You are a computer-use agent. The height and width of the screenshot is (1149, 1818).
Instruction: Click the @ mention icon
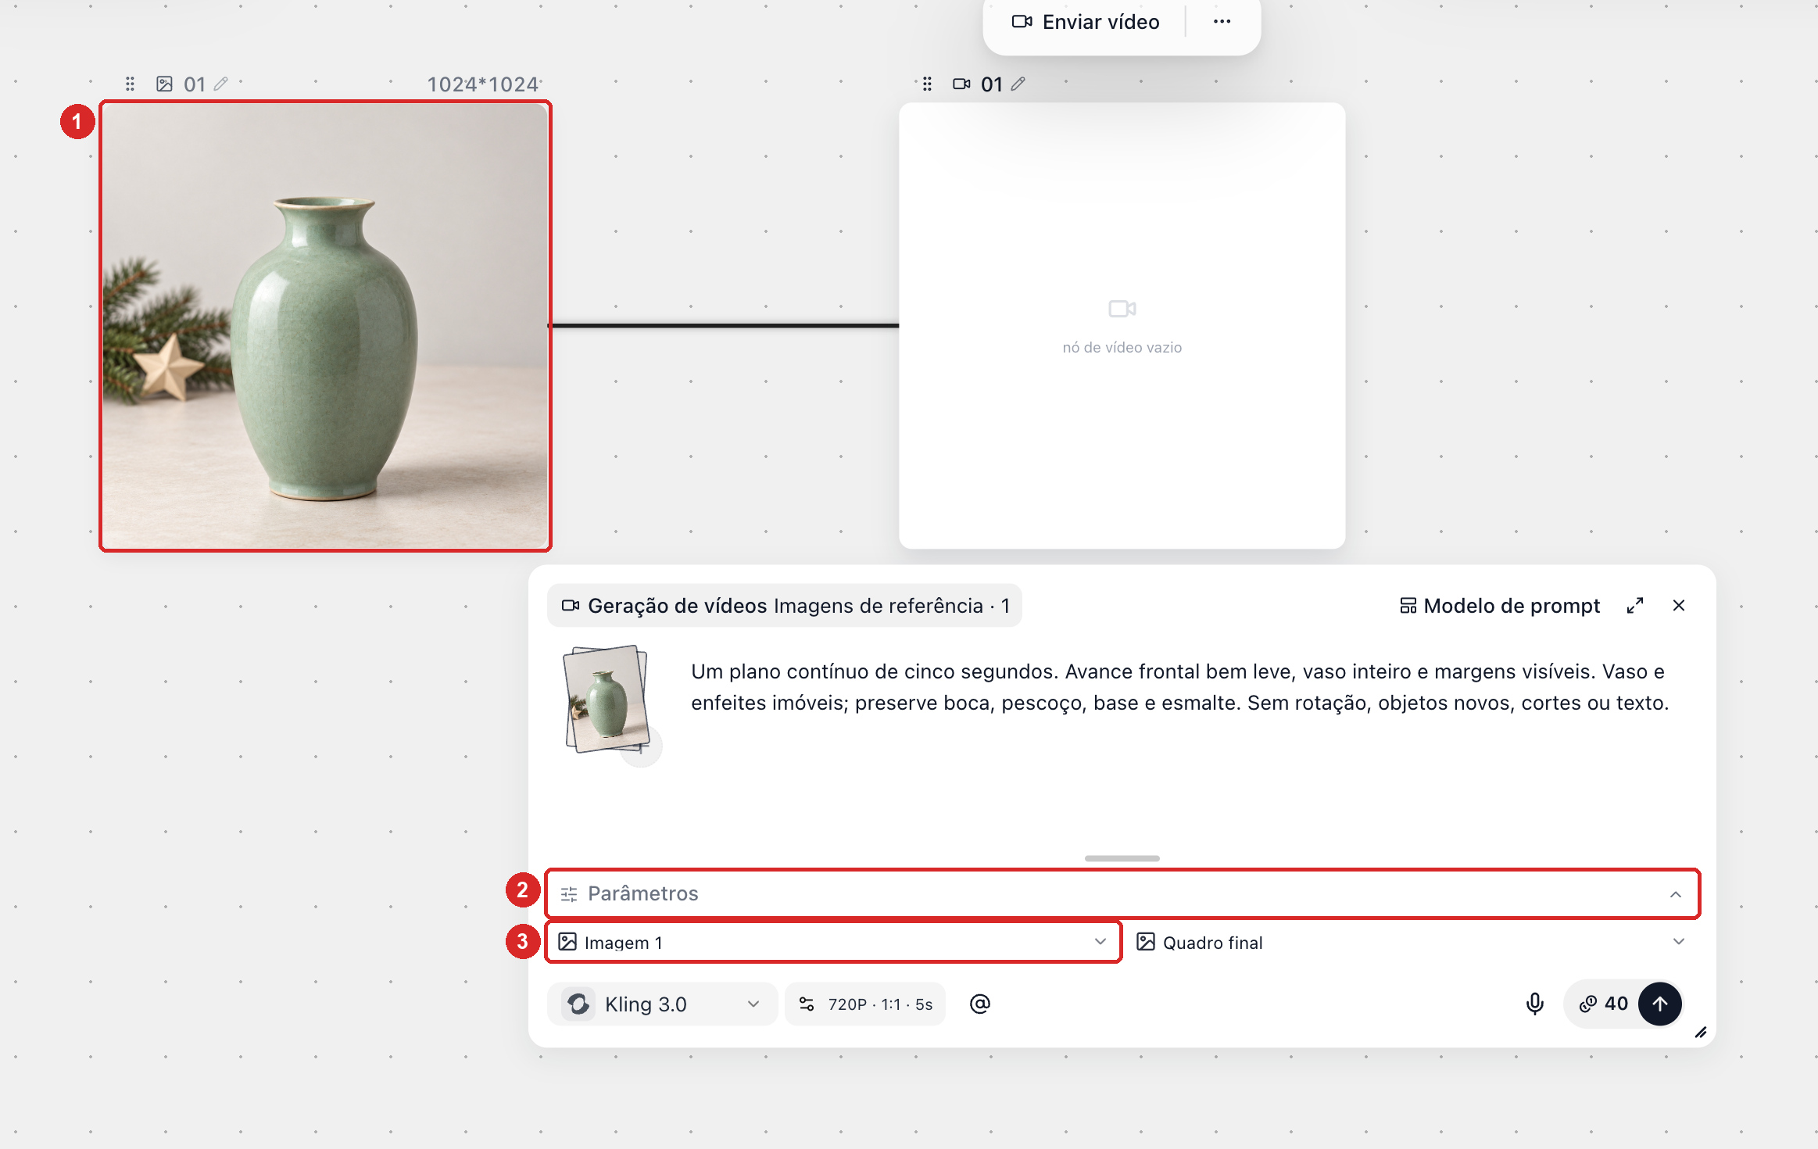[x=979, y=1004]
